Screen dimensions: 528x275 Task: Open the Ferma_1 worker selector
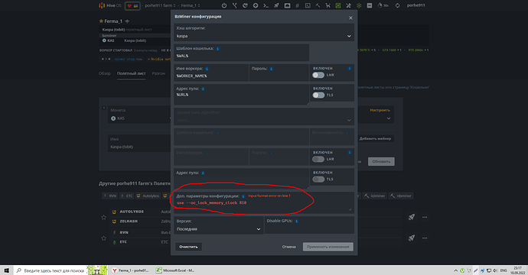pos(191,5)
